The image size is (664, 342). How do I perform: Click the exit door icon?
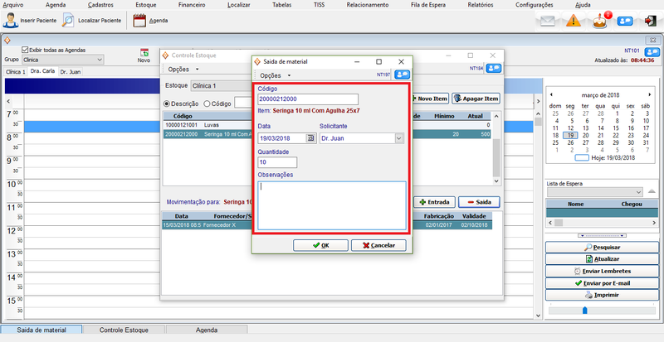pos(650,21)
